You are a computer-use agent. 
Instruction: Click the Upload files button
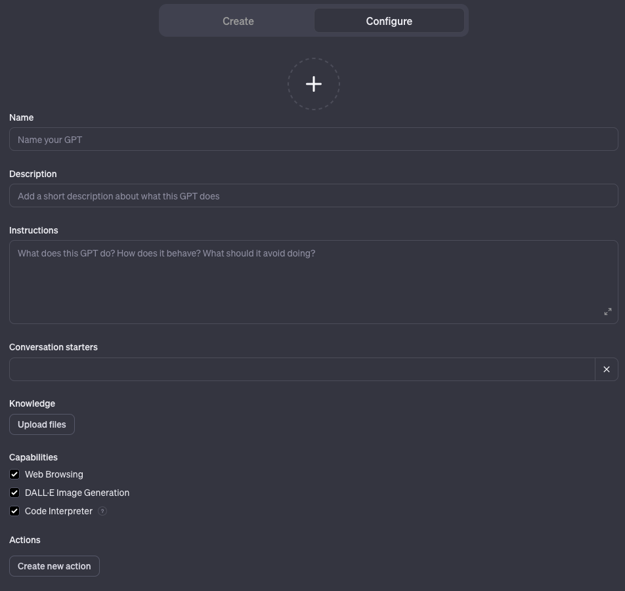(42, 424)
